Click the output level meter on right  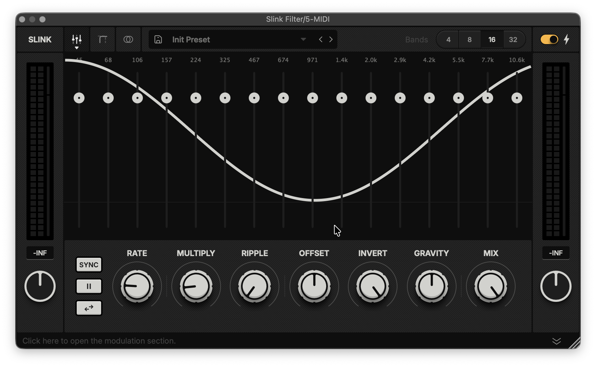(x=556, y=151)
